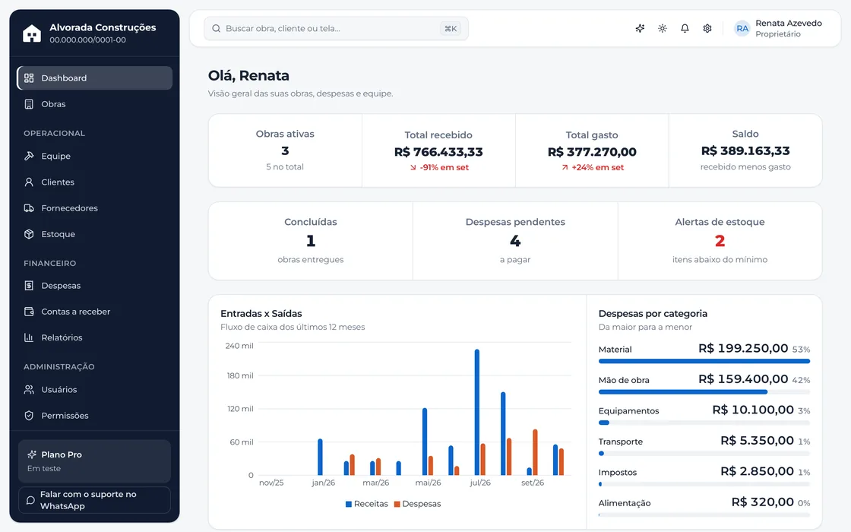Click the sparkle AI assistant icon

coord(640,28)
